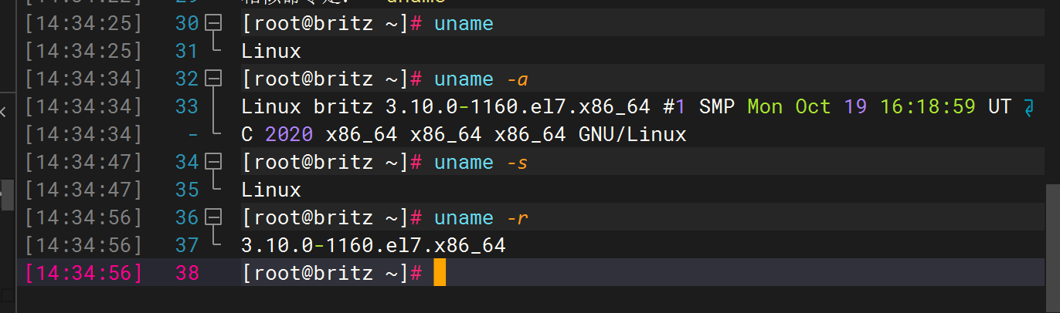Click "Mon Oct 19 16:18:59" date text
Screen dimensions: 1060x313
[861, 107]
